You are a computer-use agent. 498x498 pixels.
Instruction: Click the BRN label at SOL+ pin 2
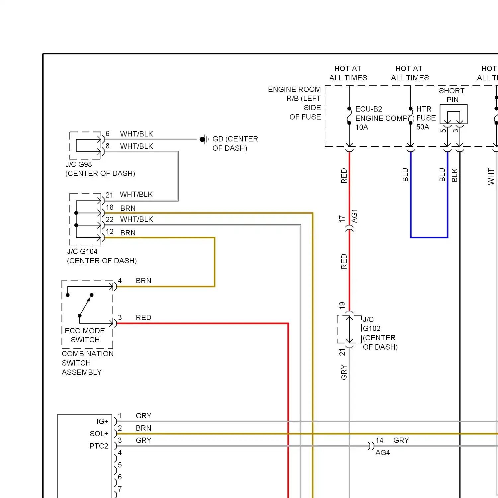point(143,428)
